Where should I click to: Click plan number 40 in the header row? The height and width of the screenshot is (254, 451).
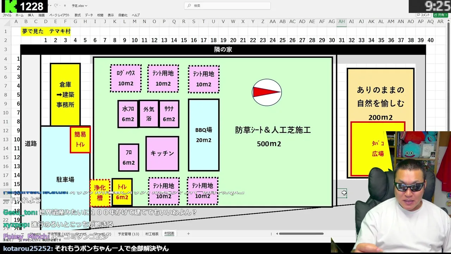(x=430, y=40)
